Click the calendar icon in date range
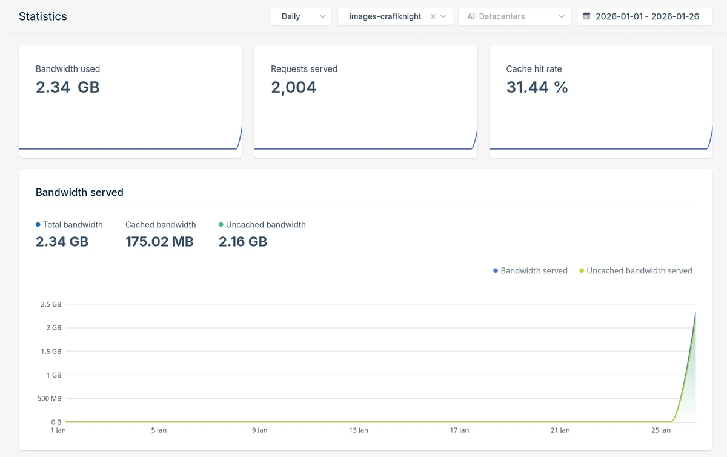The width and height of the screenshot is (727, 457). (586, 16)
